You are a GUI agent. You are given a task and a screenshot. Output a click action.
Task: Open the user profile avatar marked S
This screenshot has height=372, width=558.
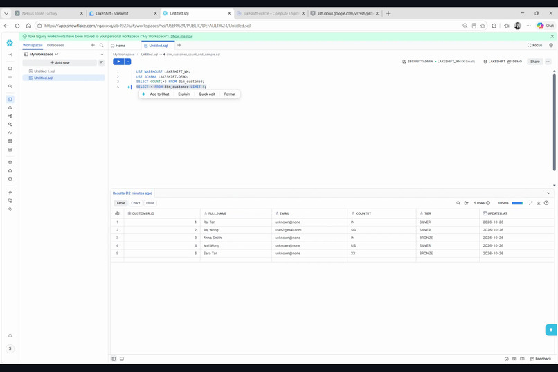tap(10, 348)
